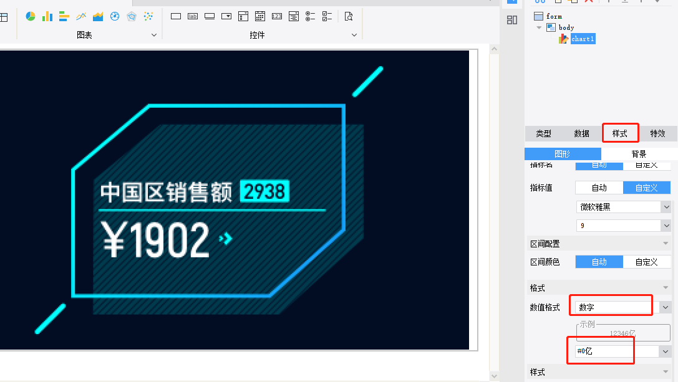
Task: Add a dropdown combo box widget
Action: coord(226,16)
